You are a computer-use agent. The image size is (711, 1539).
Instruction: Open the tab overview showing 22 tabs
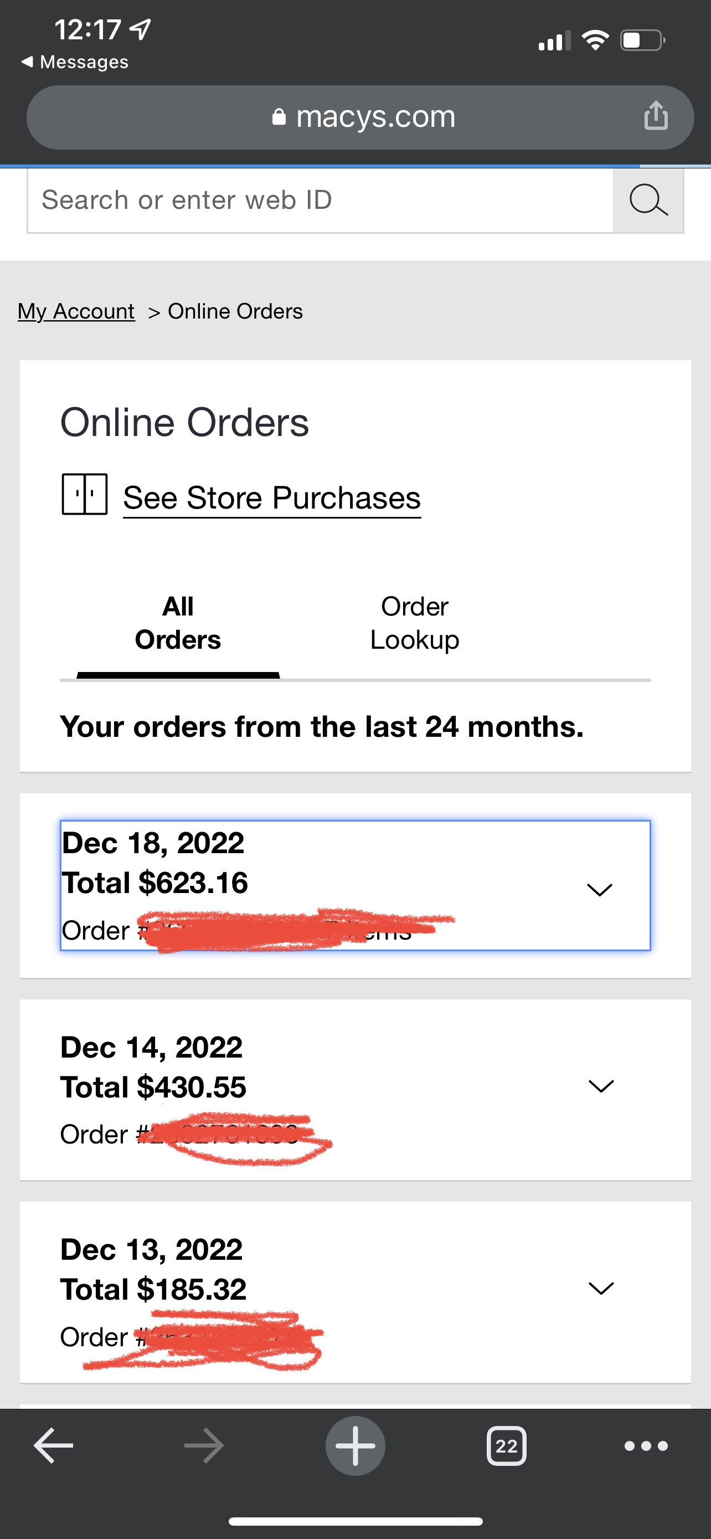pyautogui.click(x=506, y=1445)
